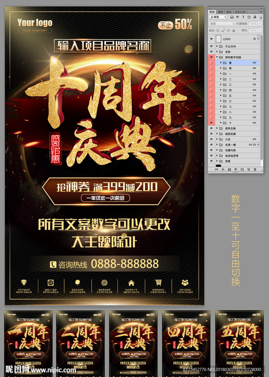Hide the 周年数字切换 group
The width and height of the screenshot is (269, 377).
point(212,57)
